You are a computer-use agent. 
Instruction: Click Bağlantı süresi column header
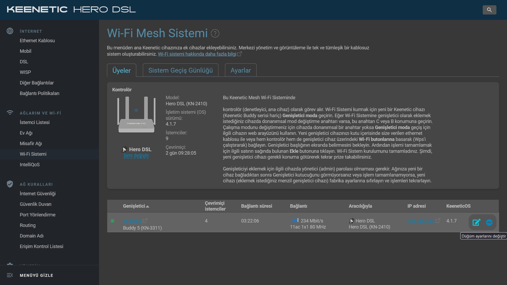(256, 206)
